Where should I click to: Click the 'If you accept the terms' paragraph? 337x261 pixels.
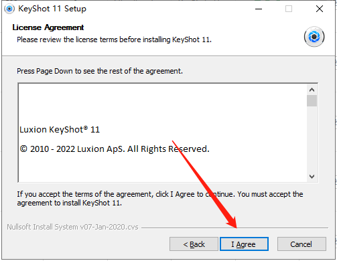(x=160, y=198)
